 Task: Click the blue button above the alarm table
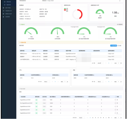pos(114,45)
